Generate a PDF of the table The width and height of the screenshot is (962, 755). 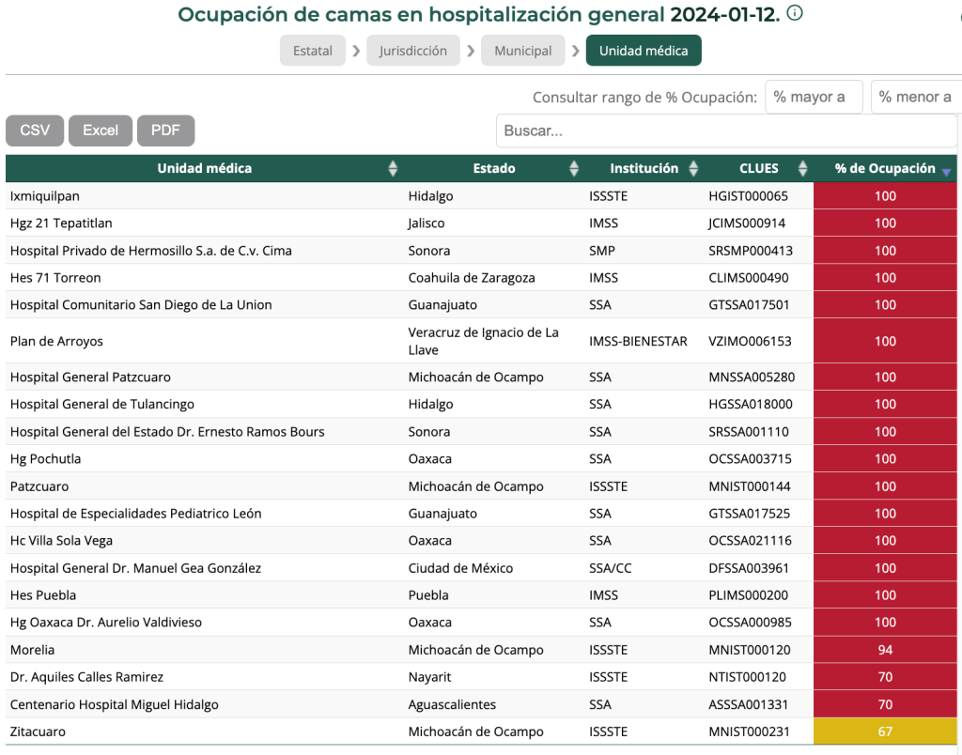(165, 131)
